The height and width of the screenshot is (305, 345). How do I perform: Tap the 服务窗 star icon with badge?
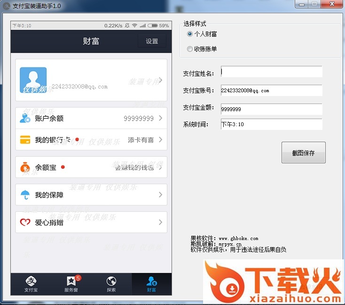pyautogui.click(x=71, y=281)
